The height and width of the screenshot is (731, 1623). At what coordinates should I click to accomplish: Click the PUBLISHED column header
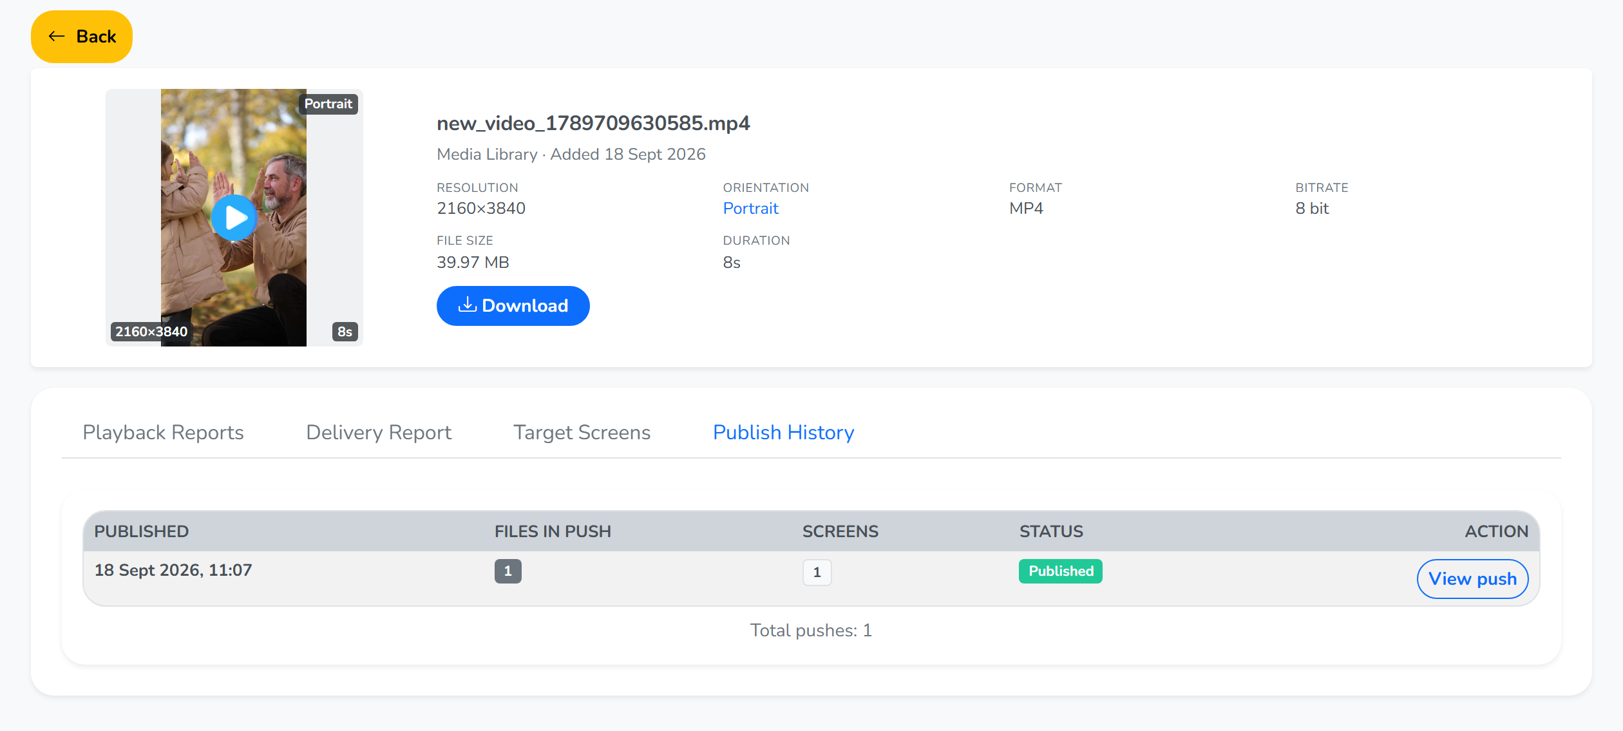[x=142, y=531]
